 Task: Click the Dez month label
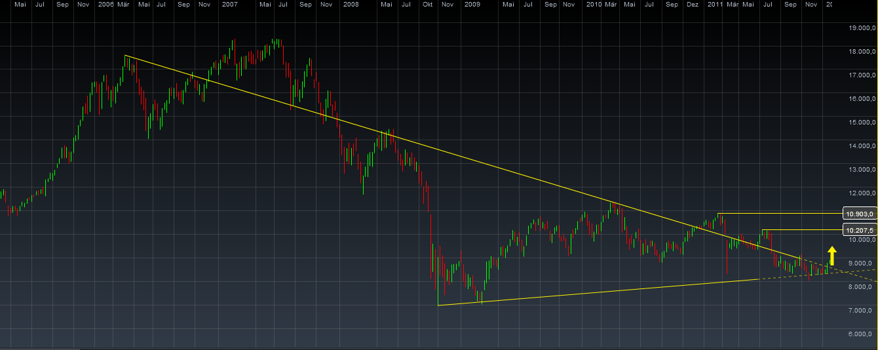click(692, 5)
